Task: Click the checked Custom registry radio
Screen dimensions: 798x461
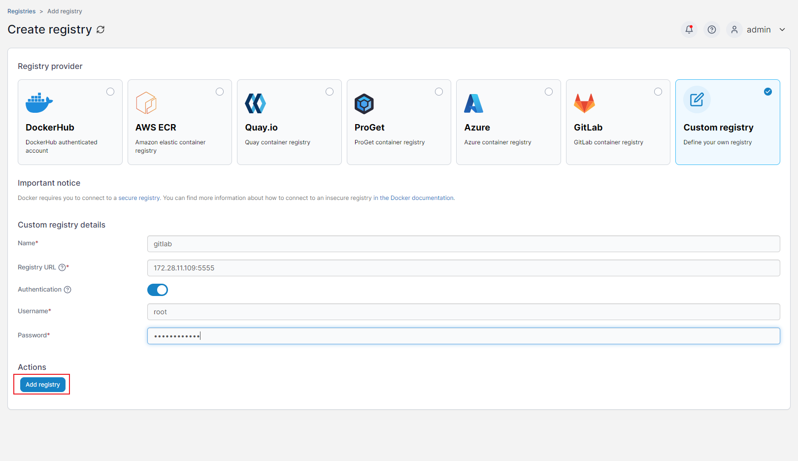Action: click(768, 92)
